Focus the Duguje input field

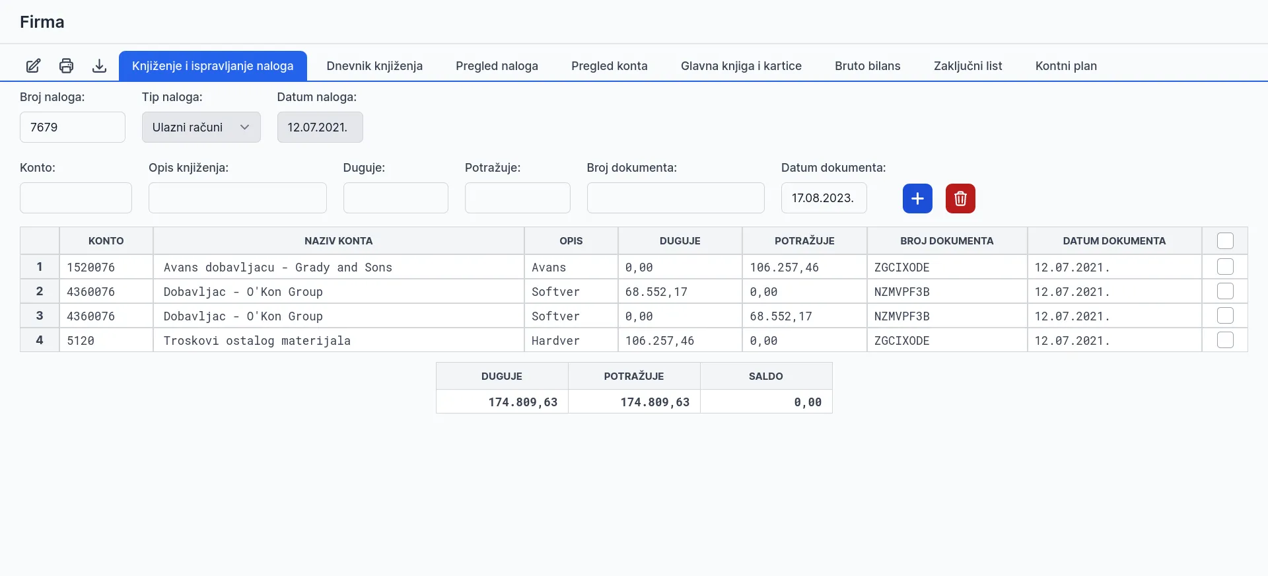tap(396, 198)
